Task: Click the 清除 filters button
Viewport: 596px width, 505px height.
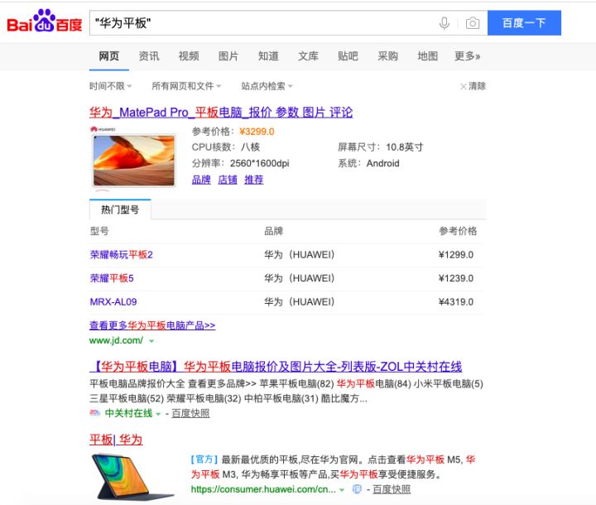Action: coord(473,86)
